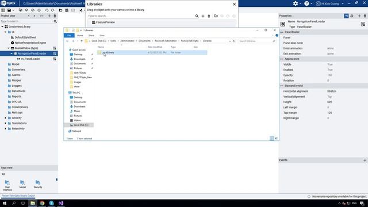
Task: Open the File tab in Explorer
Action: pos(69,36)
